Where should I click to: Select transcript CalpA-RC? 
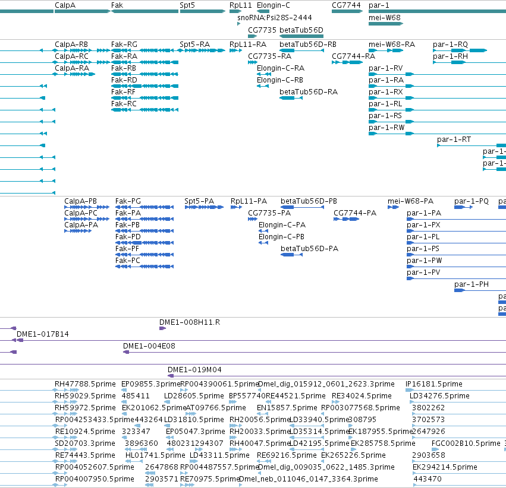pos(71,56)
